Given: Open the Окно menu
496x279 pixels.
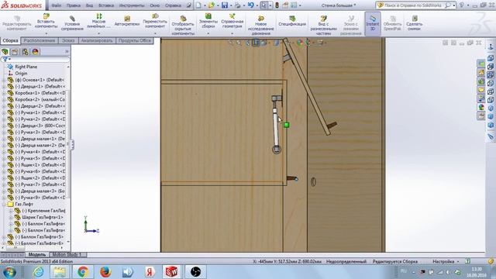Looking at the screenshot, I should pyautogui.click(x=155, y=5).
